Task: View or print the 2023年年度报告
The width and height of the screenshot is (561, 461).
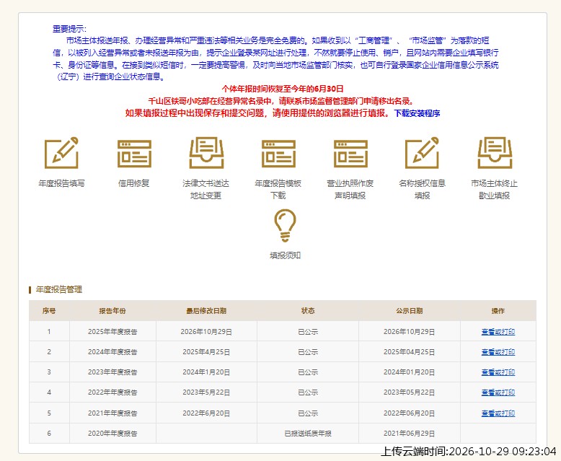Action: click(x=498, y=372)
